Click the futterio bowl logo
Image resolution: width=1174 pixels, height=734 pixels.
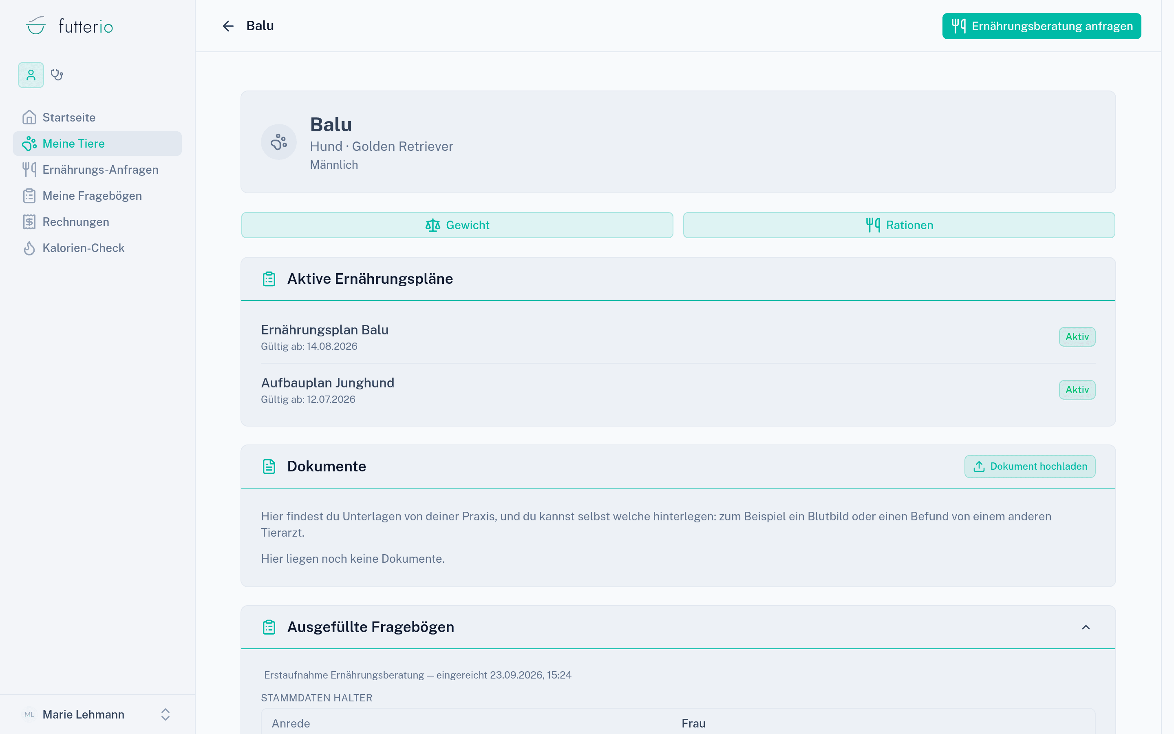(36, 26)
